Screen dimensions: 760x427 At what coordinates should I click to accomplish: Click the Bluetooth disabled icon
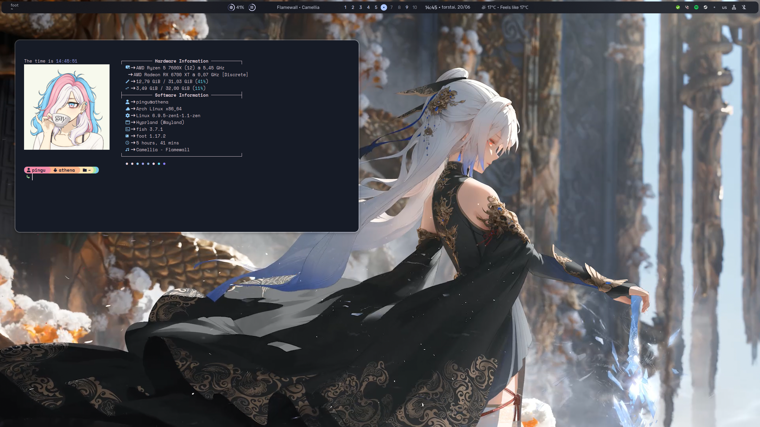click(x=744, y=7)
